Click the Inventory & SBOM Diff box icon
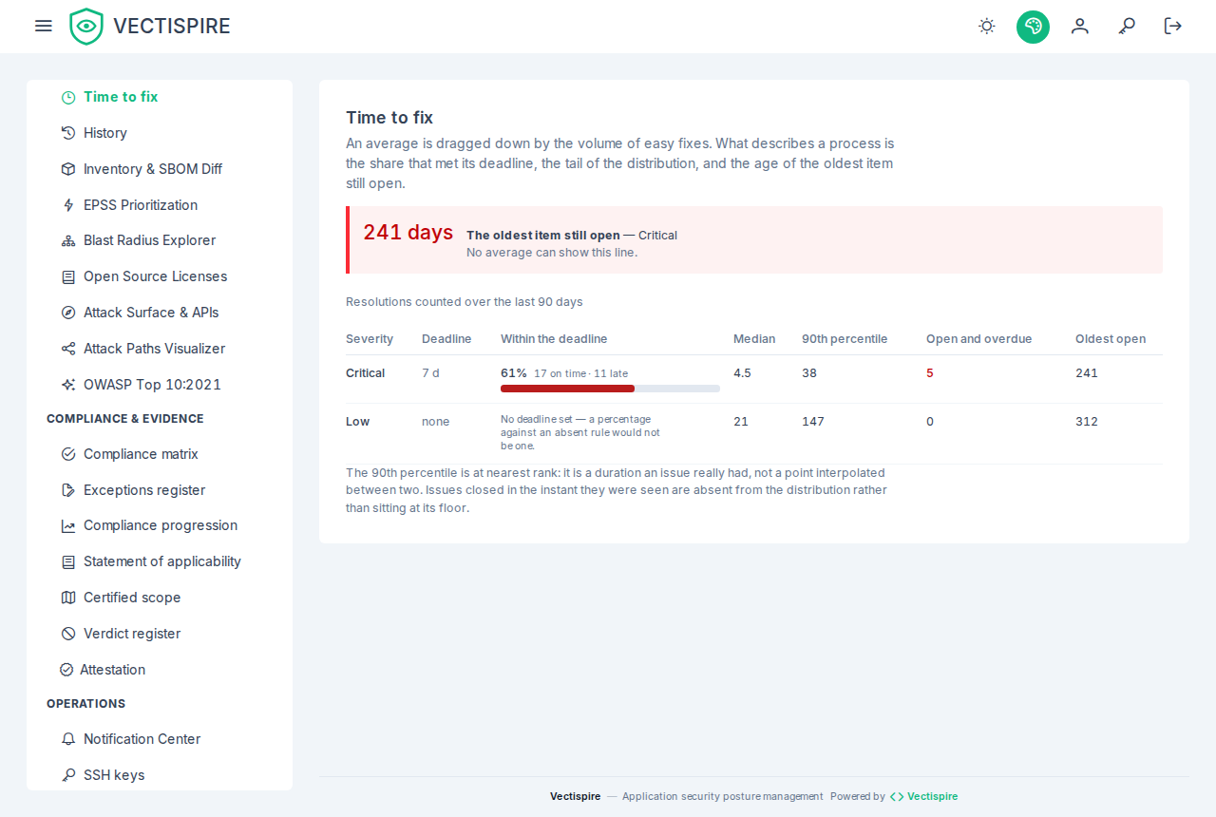The width and height of the screenshot is (1216, 817). point(68,169)
